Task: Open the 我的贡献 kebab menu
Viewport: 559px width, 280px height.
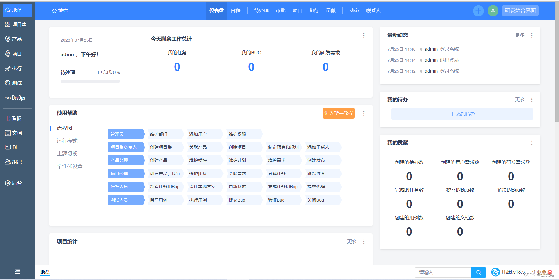Action: (x=532, y=143)
